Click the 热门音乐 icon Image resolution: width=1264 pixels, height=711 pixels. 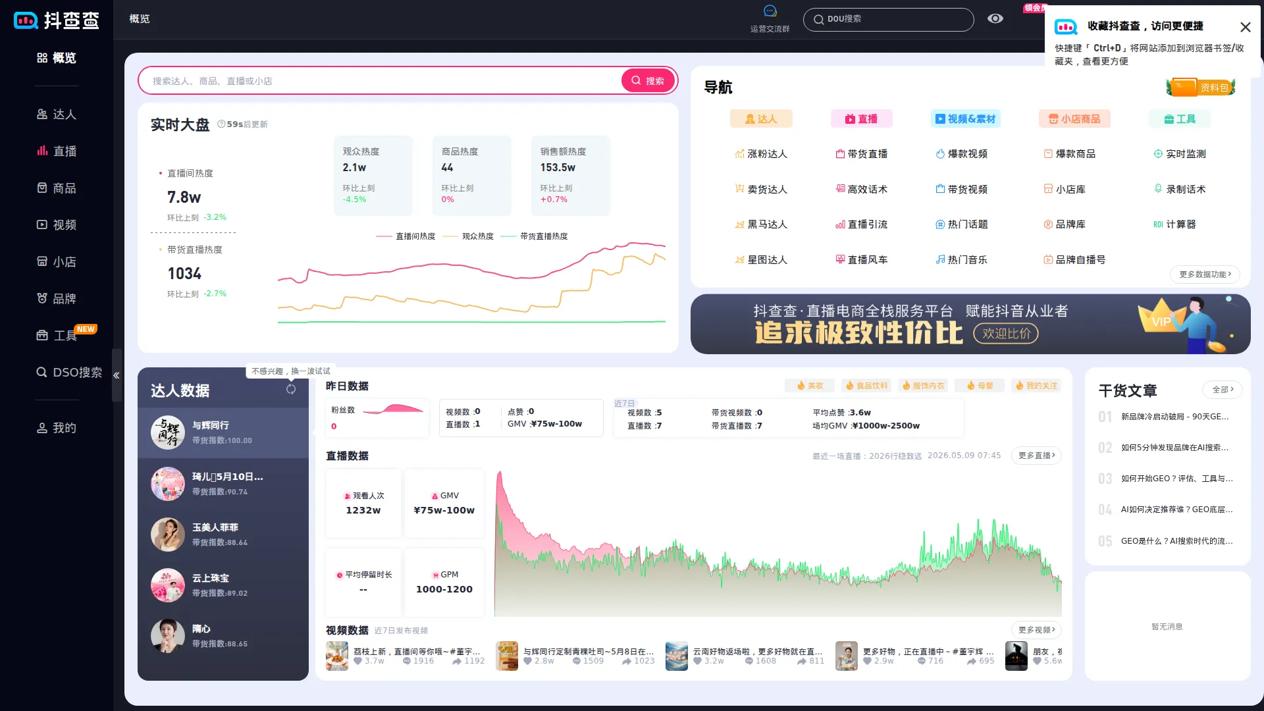(940, 260)
